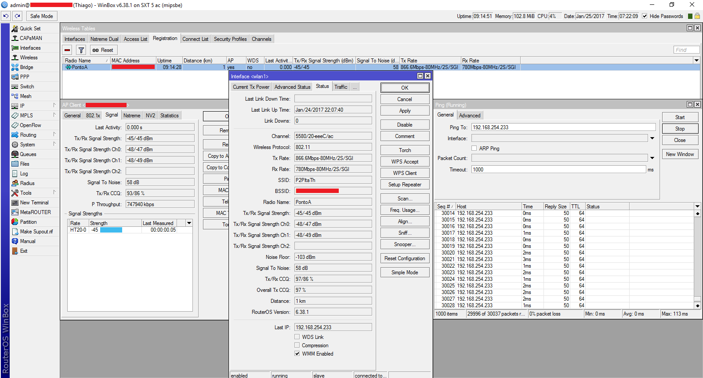Click the Ping To address field
Viewport: 703px width, 378px height.
563,127
